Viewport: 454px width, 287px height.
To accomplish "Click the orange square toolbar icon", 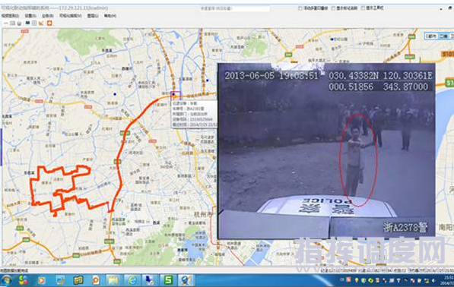I will 49,23.
